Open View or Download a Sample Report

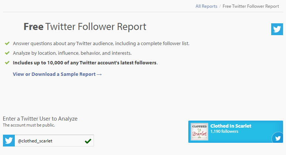coord(57,74)
